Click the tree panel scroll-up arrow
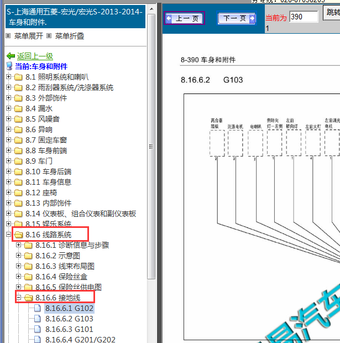The height and width of the screenshot is (343, 340). coord(151,9)
